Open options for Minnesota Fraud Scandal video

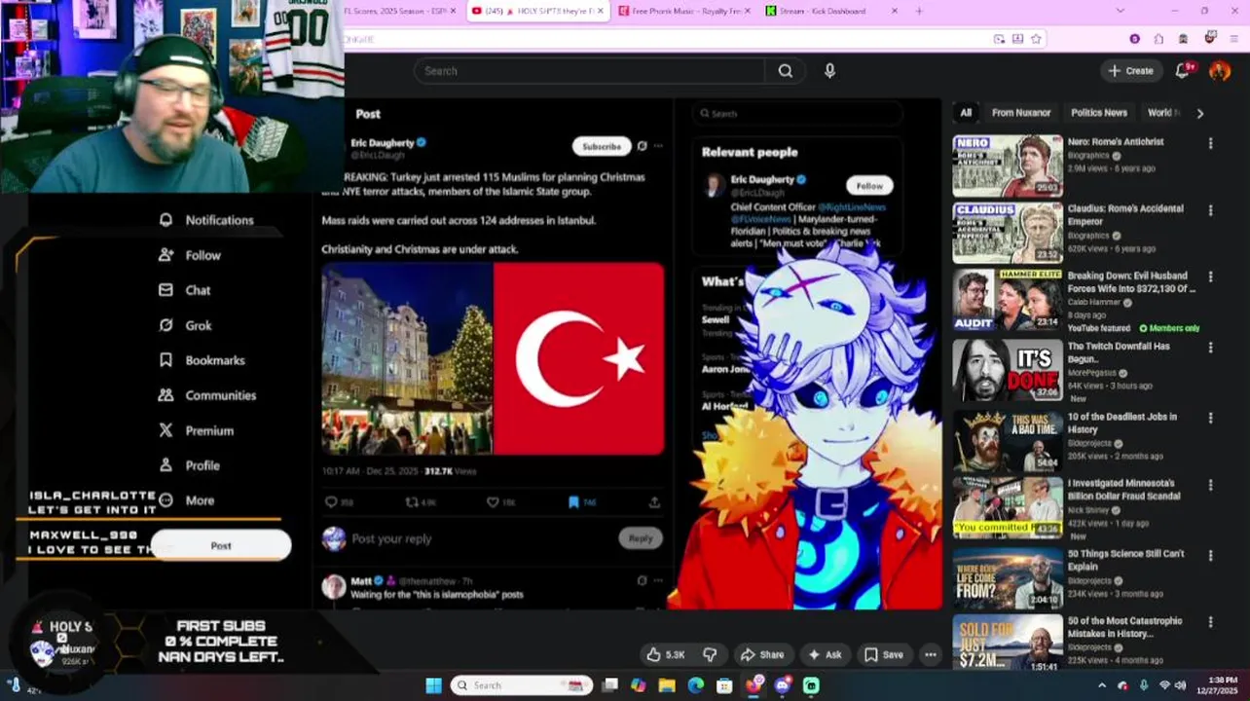point(1210,485)
